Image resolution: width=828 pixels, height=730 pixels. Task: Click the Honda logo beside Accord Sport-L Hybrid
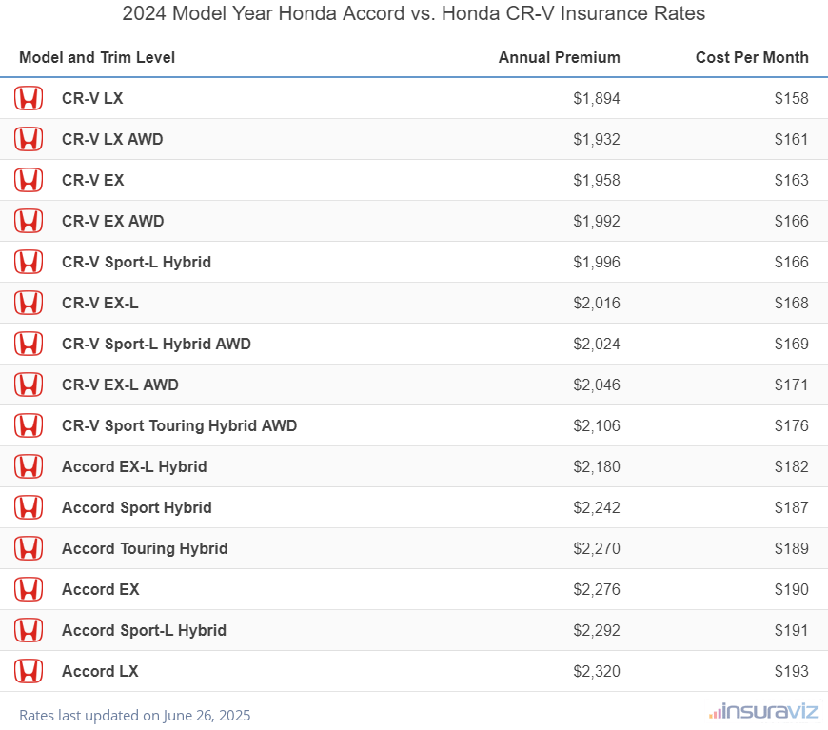(x=29, y=630)
